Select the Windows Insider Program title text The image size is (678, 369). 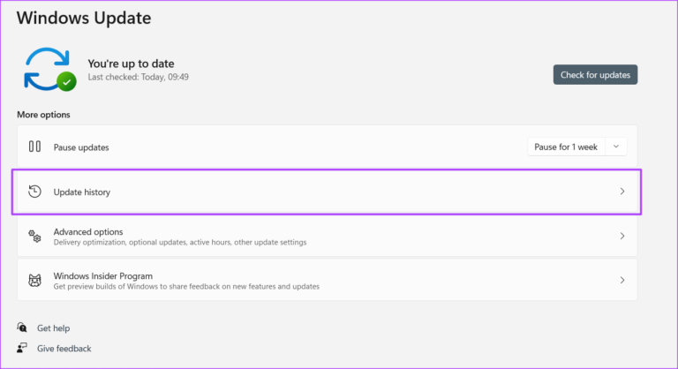pyautogui.click(x=102, y=275)
